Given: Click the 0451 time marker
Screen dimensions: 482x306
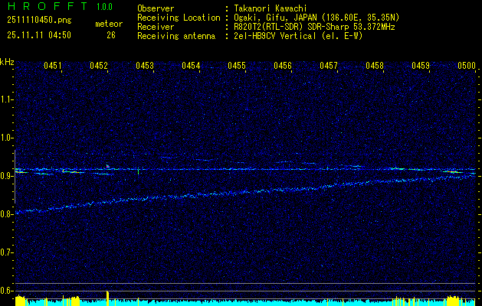Looking at the screenshot, I should (53, 67).
